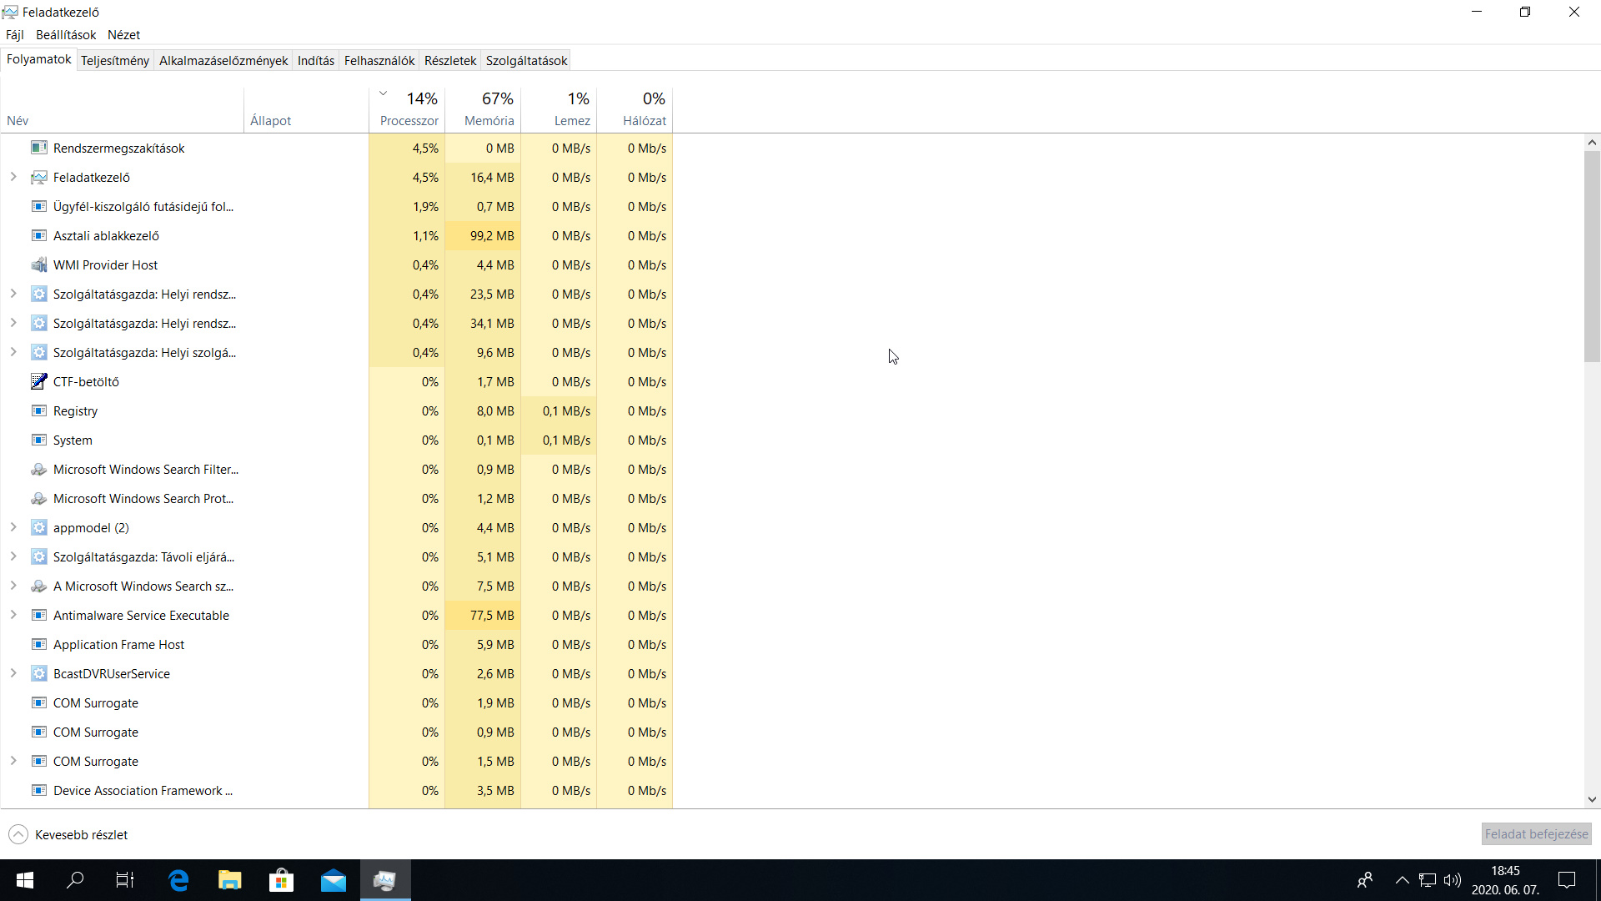Open File Explorer from the taskbar
This screenshot has width=1601, height=901.
(x=230, y=880)
